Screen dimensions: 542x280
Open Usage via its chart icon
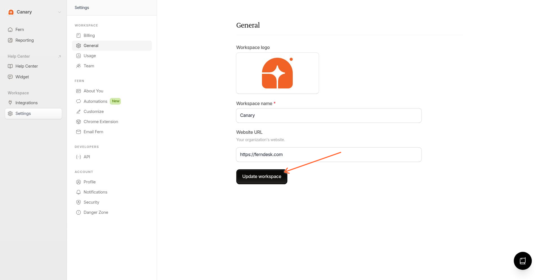point(78,55)
